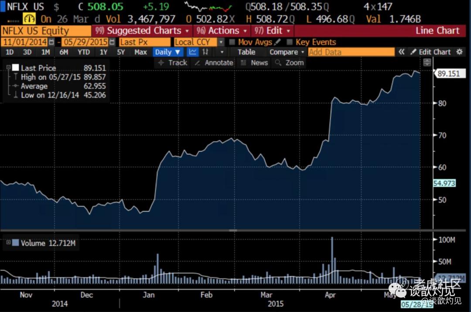471x312 pixels.
Task: Click the 05/28/15 date marker on axis
Action: [416, 304]
